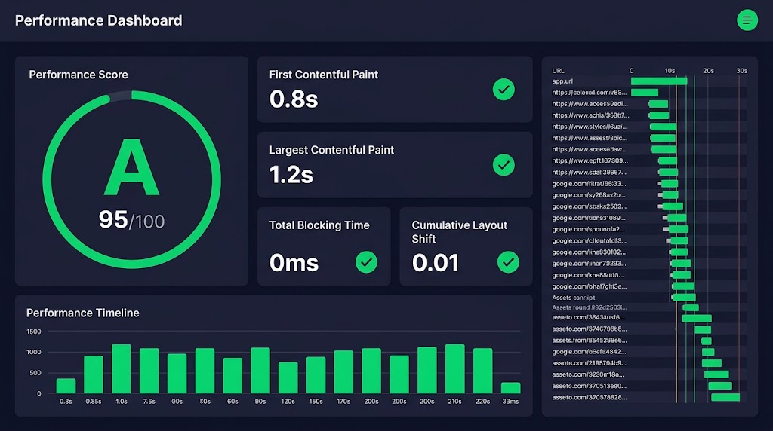Click the timeline bar labeled 1.0s
This screenshot has width=773, height=431.
122,368
